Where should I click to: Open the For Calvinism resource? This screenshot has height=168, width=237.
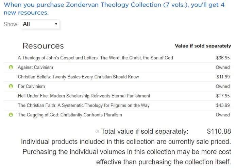pyautogui.click(x=31, y=86)
